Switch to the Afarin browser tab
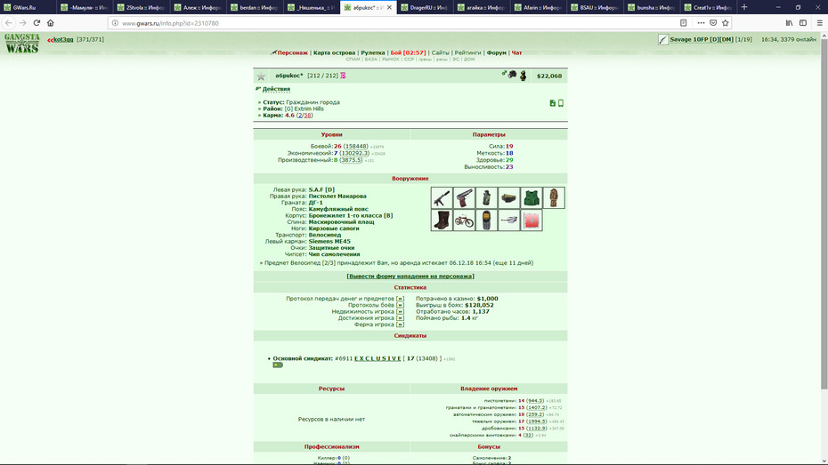Viewport: 828px width, 465px height. [x=539, y=7]
